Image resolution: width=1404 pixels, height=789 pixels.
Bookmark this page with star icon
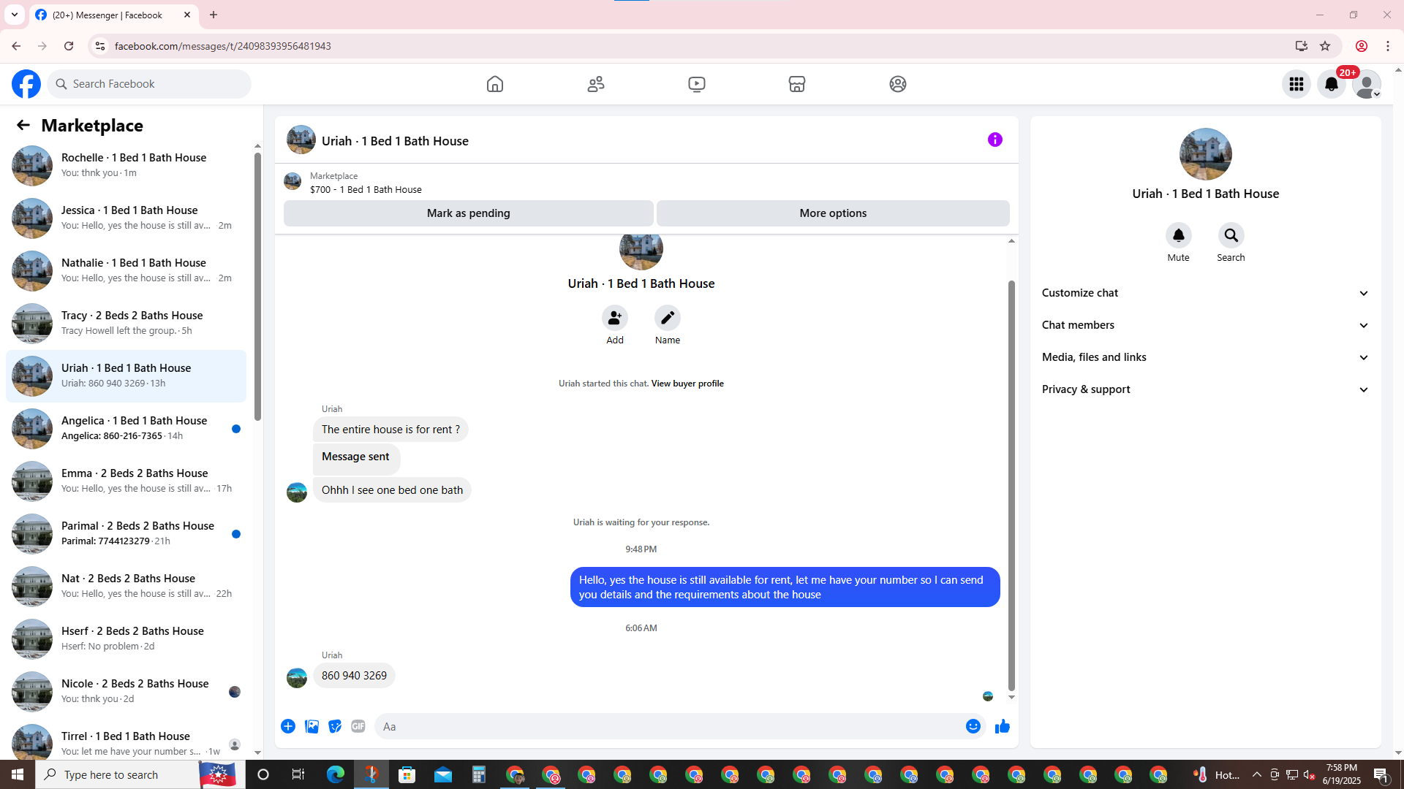pos(1325,46)
